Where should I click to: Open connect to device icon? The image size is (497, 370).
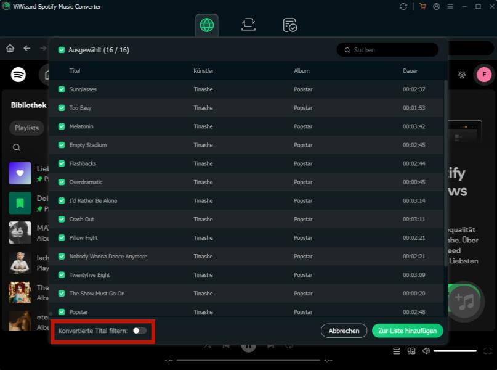click(411, 351)
